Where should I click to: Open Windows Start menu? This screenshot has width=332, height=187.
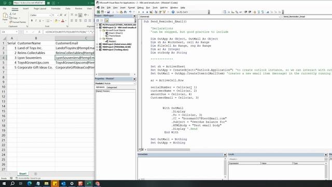[x=4, y=183]
